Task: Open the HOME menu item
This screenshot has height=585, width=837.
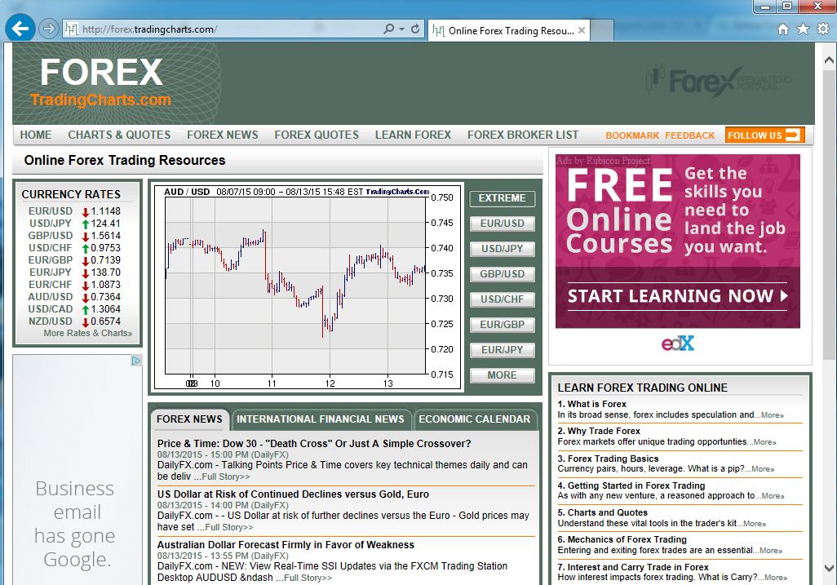Action: (x=36, y=135)
